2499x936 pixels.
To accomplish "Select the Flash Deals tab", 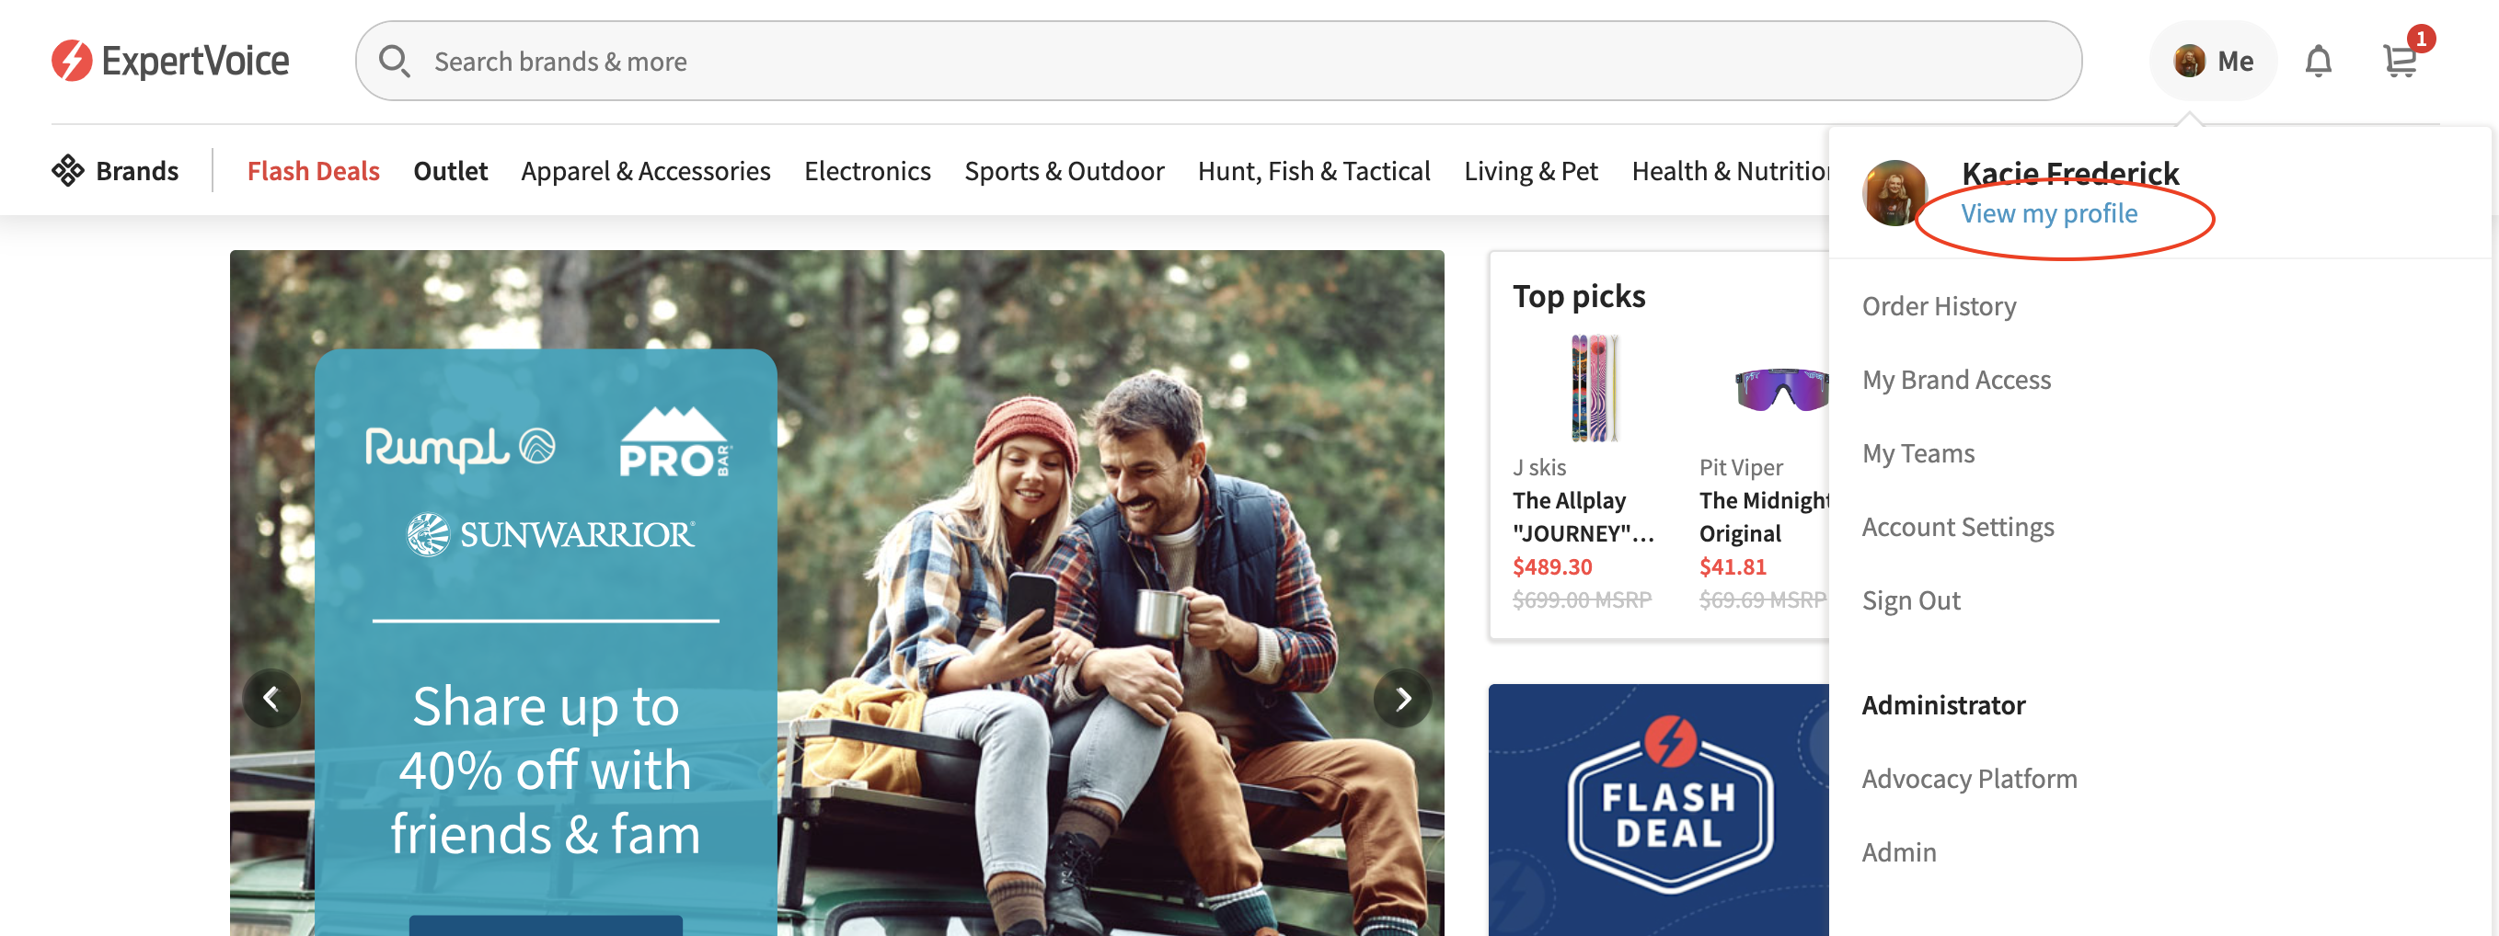I will coord(314,170).
